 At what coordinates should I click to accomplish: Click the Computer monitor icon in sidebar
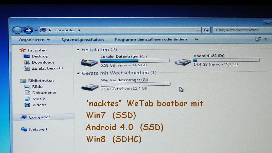point(23,117)
